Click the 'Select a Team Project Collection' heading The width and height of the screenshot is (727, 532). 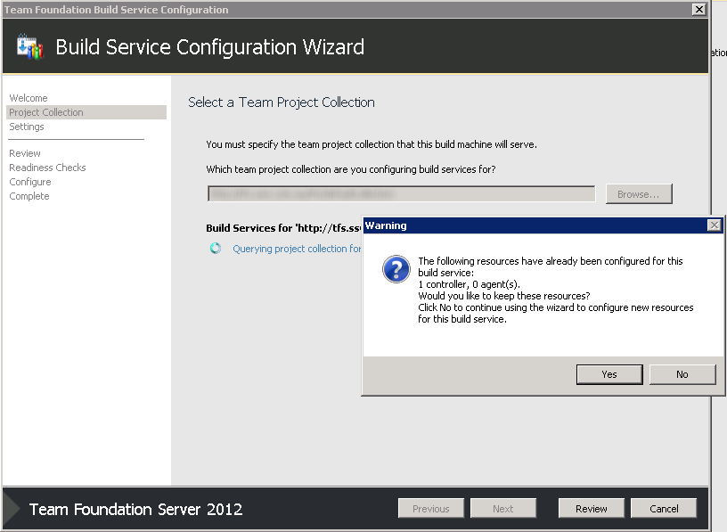(282, 102)
